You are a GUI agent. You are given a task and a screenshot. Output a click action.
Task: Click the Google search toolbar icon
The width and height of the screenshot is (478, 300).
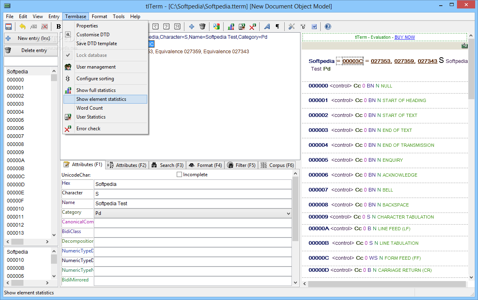(x=216, y=27)
